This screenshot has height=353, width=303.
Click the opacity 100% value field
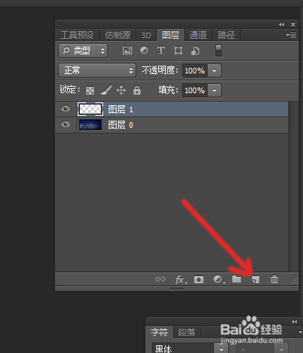(x=195, y=71)
